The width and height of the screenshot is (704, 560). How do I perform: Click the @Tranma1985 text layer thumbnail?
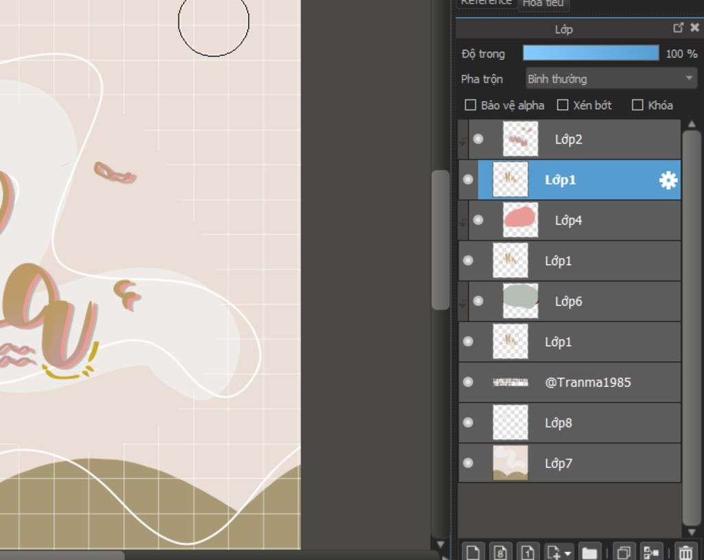[x=511, y=382]
